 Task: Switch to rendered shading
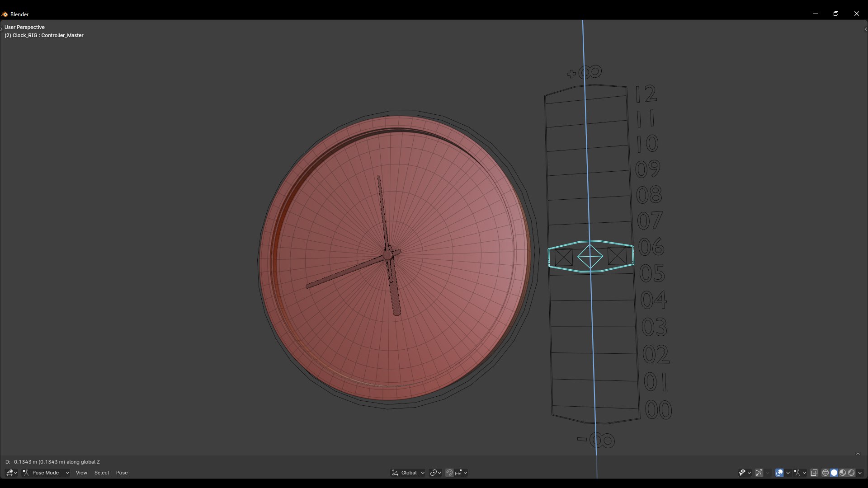[851, 473]
